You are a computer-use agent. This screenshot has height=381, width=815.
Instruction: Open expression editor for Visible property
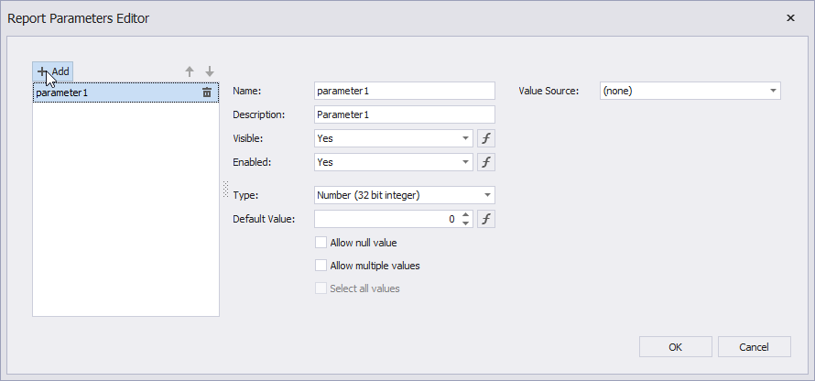tap(486, 138)
